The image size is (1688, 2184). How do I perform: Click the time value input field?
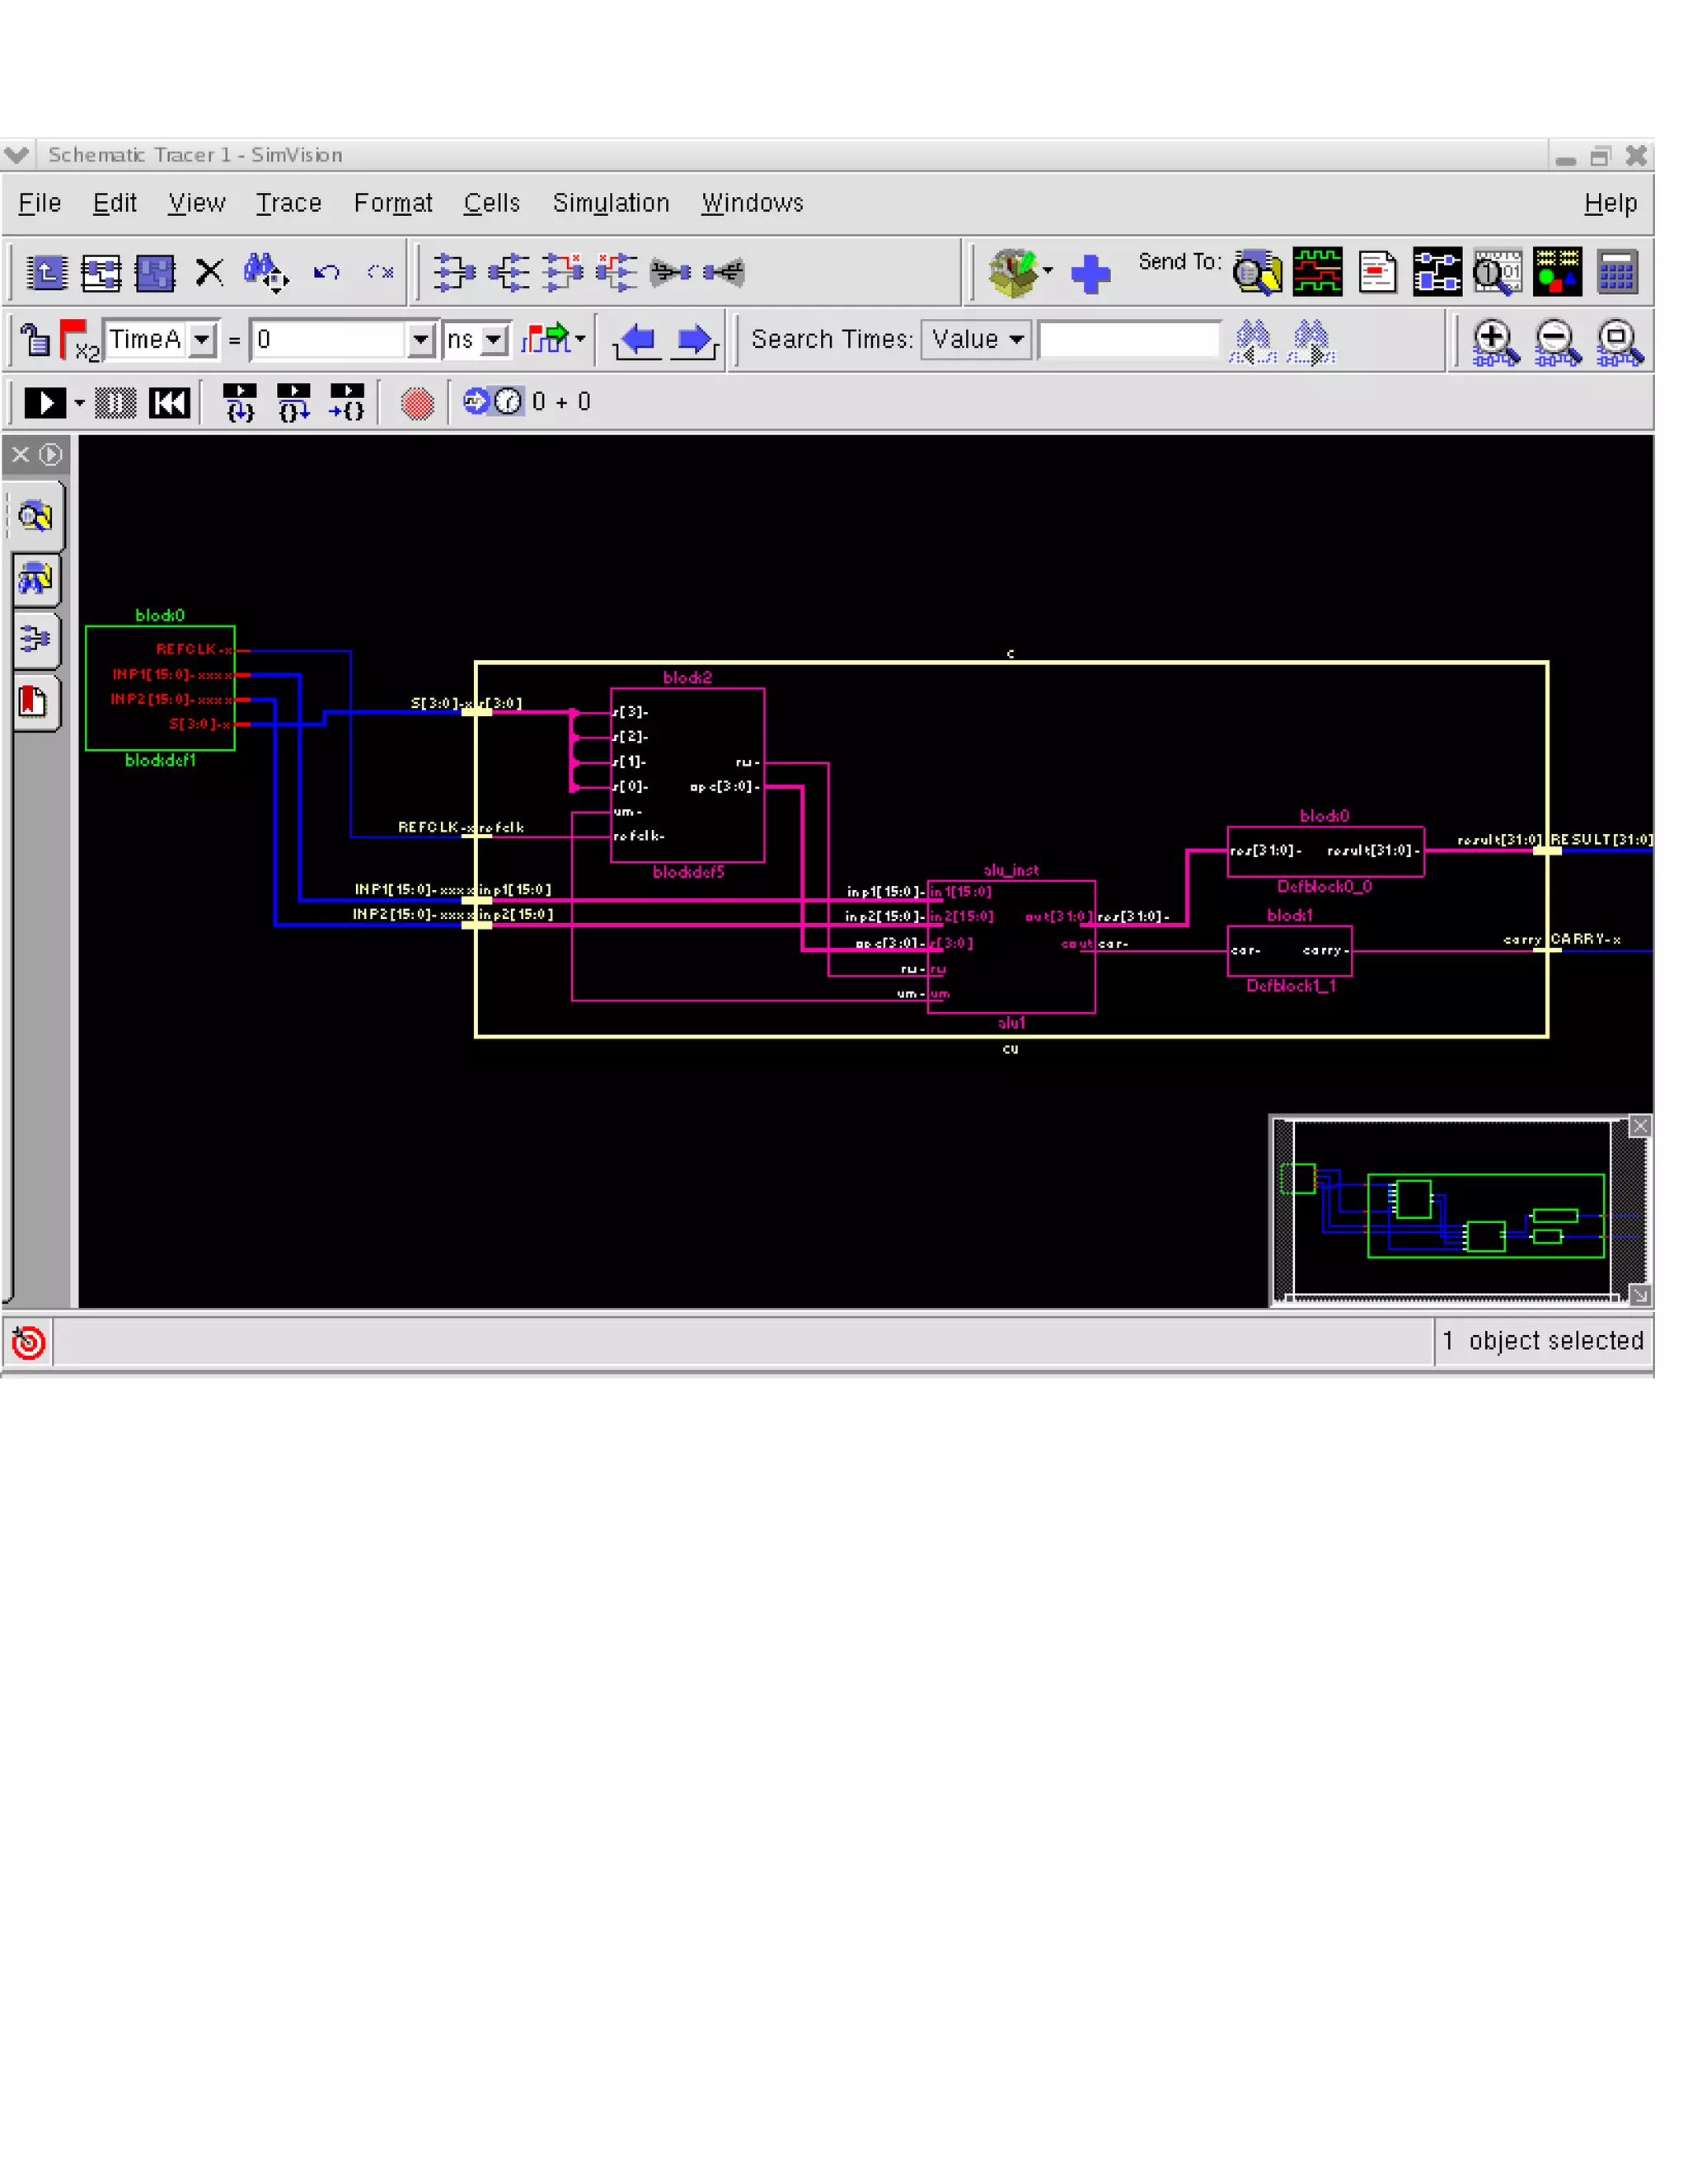328,340
